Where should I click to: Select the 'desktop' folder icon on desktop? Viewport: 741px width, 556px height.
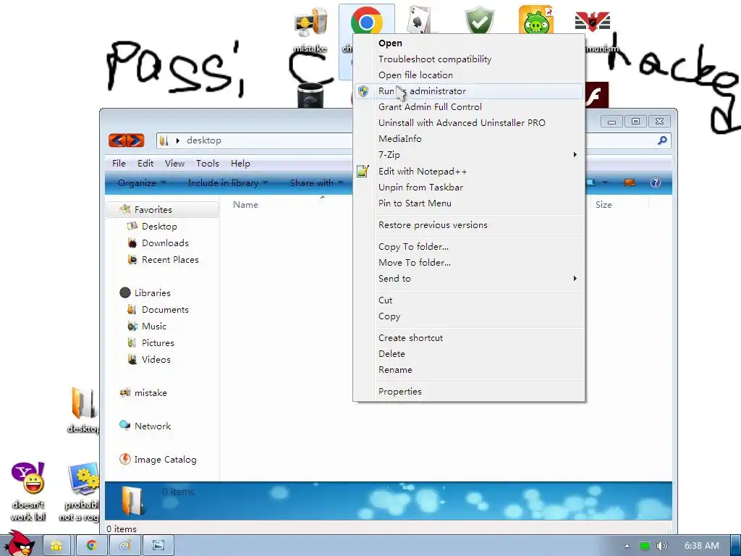84,403
